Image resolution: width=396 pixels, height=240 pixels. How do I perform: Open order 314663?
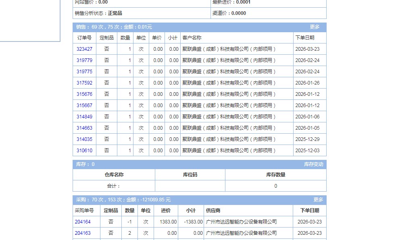tap(84, 128)
